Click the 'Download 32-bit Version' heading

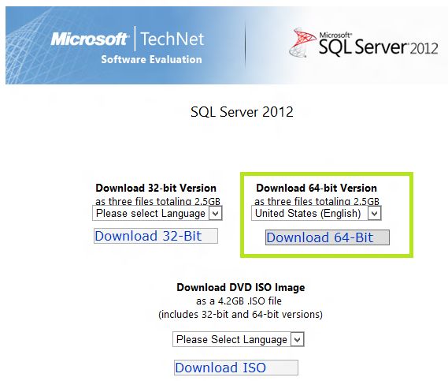coord(156,188)
